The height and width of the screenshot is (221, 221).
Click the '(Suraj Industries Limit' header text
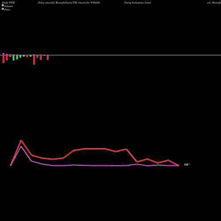tap(137, 3)
